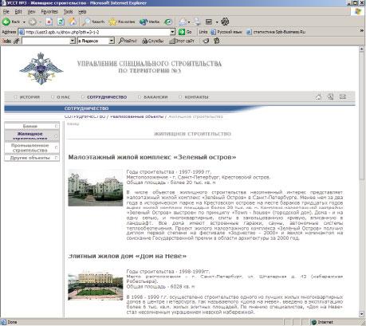Click the Go button beside address bar

tap(185, 32)
